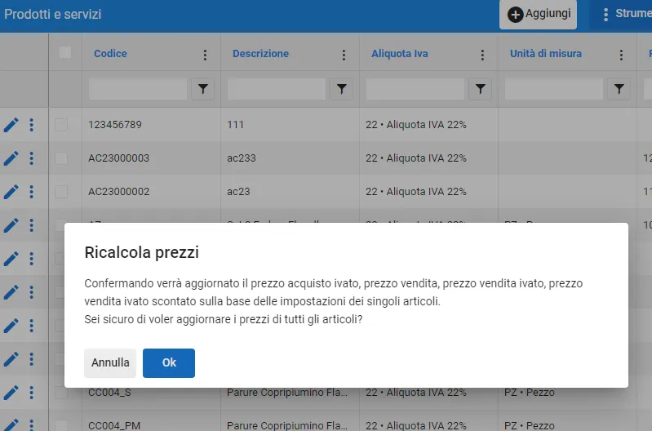Screen dimensions: 652x431
Task: Click the Ricalcola prezzi dialog title
Action: [142, 252]
